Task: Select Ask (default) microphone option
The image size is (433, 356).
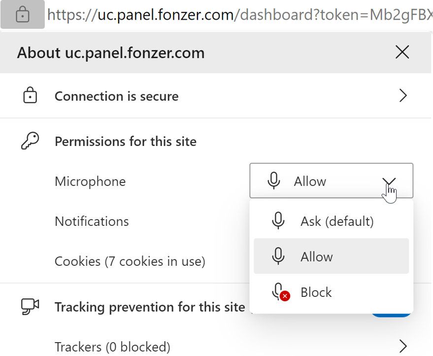Action: pyautogui.click(x=331, y=221)
